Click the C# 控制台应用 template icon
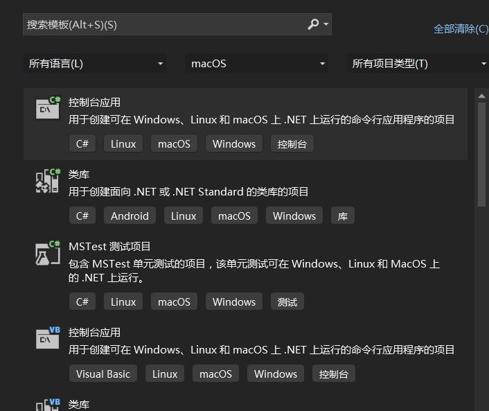This screenshot has width=489, height=411. [x=48, y=107]
